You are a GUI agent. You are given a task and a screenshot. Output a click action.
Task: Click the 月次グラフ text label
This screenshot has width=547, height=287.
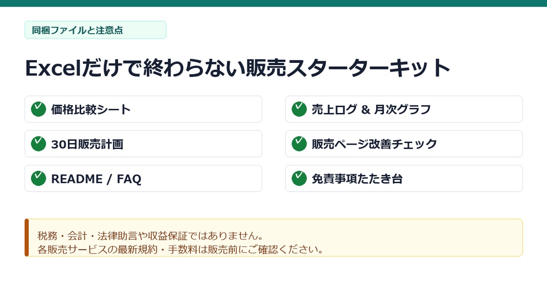(402, 109)
